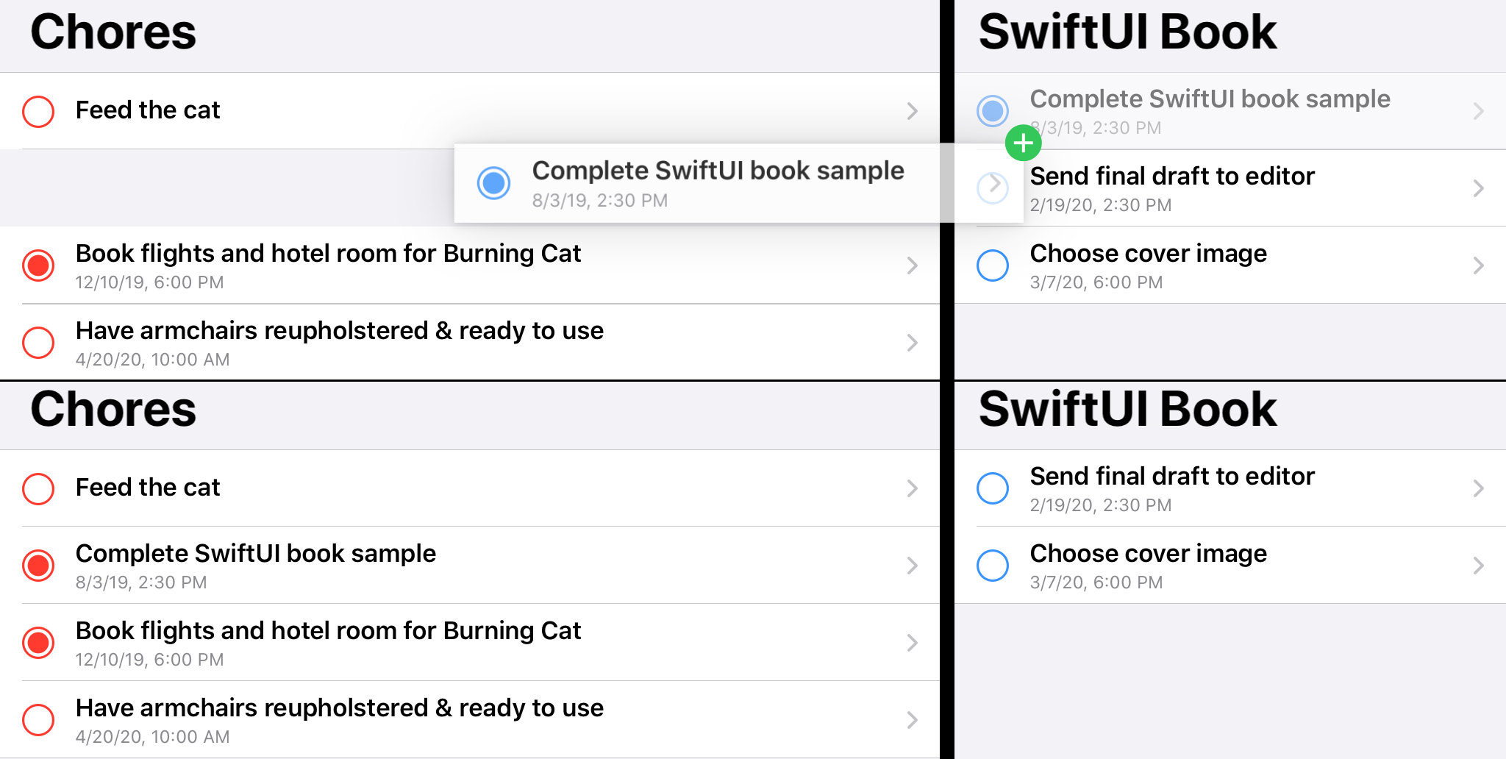Toggle Send final draft circle in two-item SwiftUI list
Screen dimensions: 1506x759
992,488
